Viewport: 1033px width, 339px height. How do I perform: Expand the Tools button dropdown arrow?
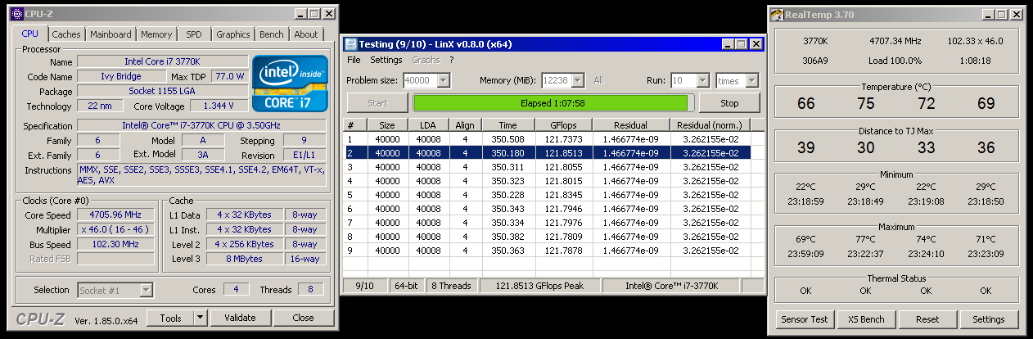(x=199, y=318)
